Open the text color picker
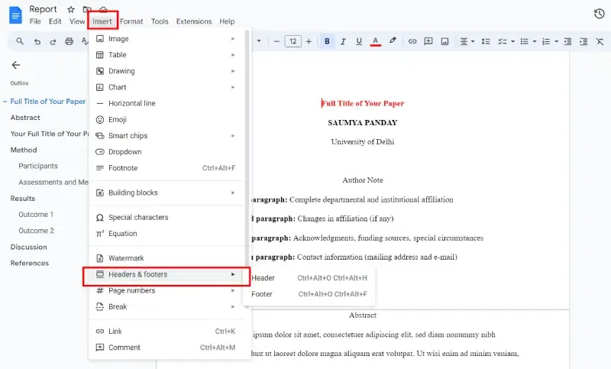This screenshot has height=369, width=611. pos(375,41)
